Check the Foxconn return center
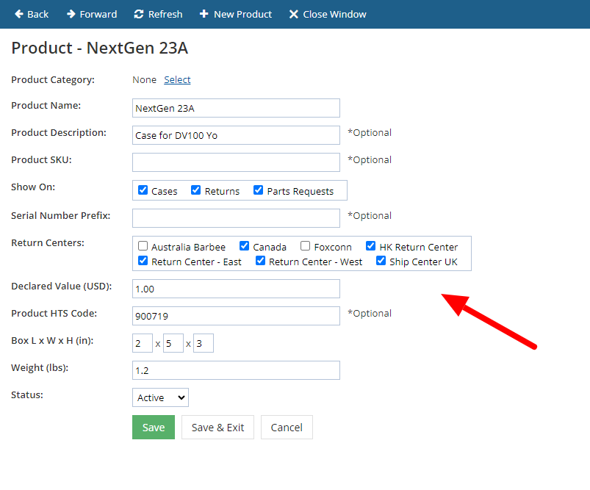The height and width of the screenshot is (490, 590). 304,245
